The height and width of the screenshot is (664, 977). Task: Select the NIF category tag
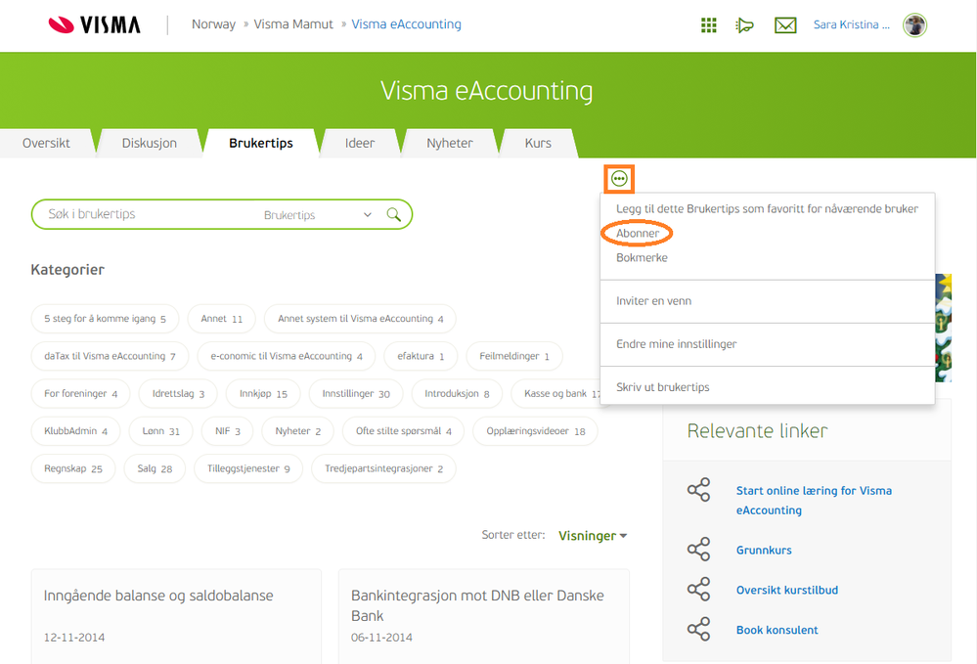click(228, 431)
